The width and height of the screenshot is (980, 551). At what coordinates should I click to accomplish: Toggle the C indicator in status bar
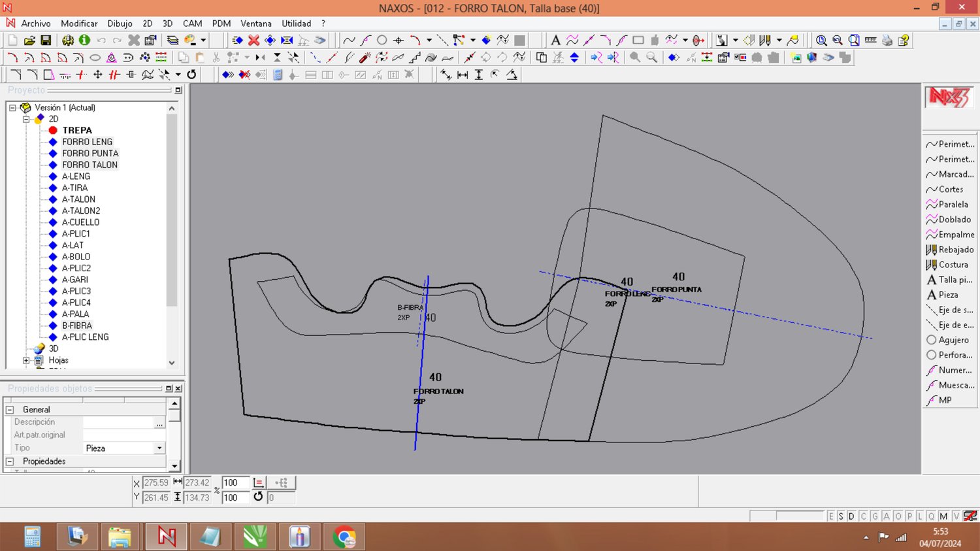(x=863, y=516)
